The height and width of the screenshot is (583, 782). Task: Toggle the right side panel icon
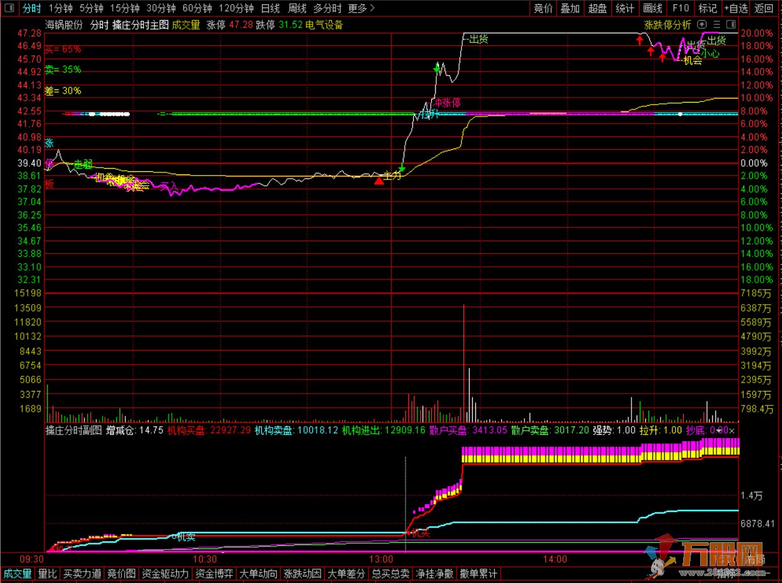730,25
